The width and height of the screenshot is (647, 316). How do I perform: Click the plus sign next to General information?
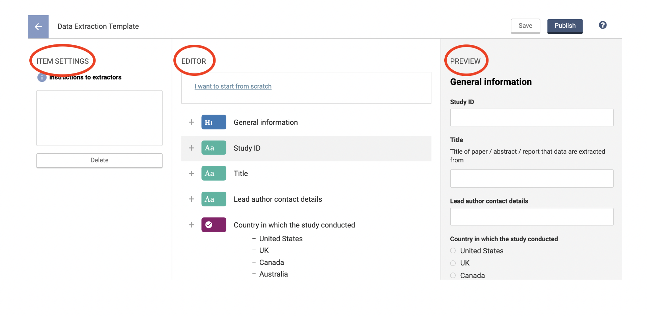point(191,122)
